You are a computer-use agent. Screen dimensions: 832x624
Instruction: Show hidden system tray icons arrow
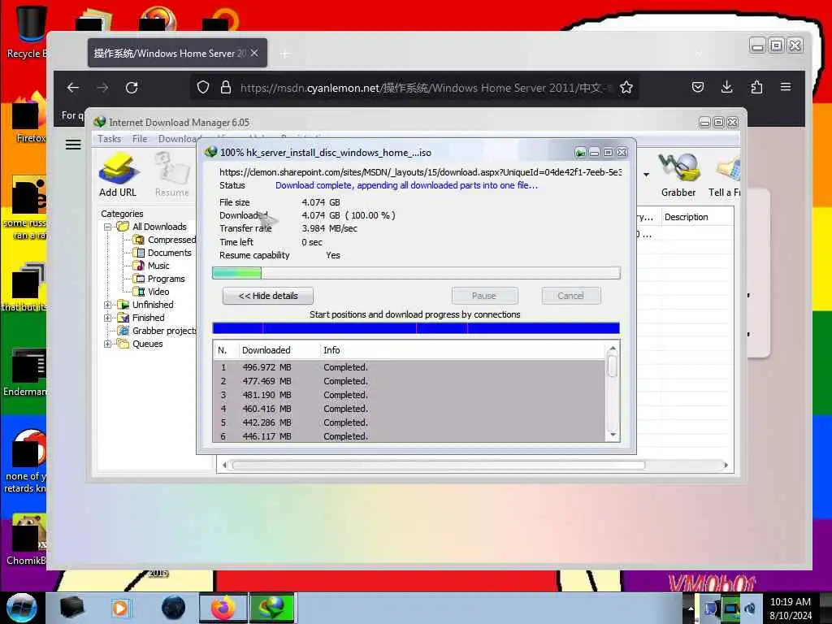(x=691, y=608)
